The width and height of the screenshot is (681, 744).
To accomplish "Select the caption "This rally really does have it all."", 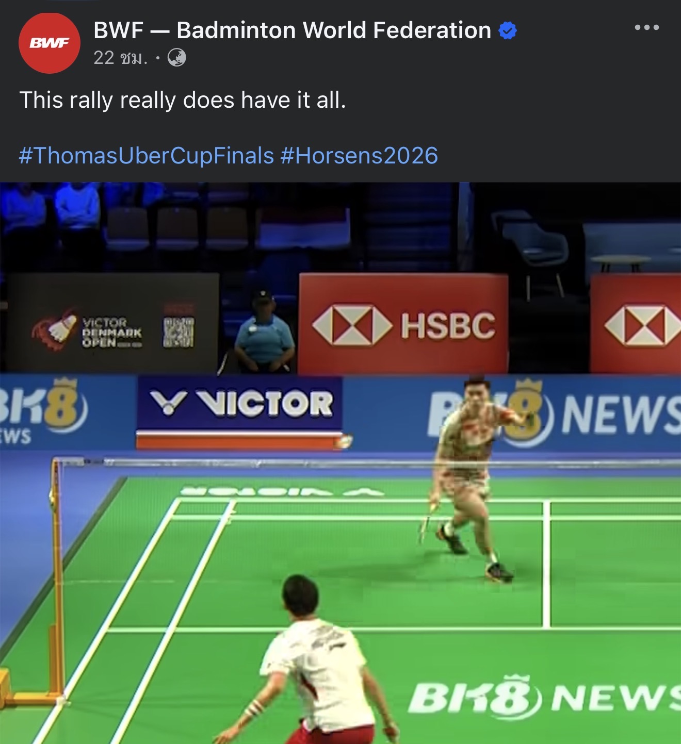I will coord(183,100).
